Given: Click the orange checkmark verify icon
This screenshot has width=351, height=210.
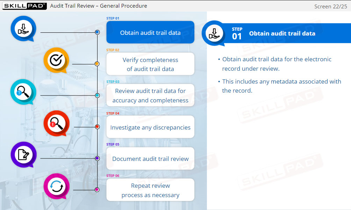Looking at the screenshot, I should point(56,60).
